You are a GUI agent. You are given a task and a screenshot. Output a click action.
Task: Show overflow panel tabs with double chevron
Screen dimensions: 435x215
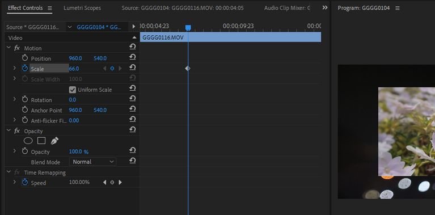[324, 8]
